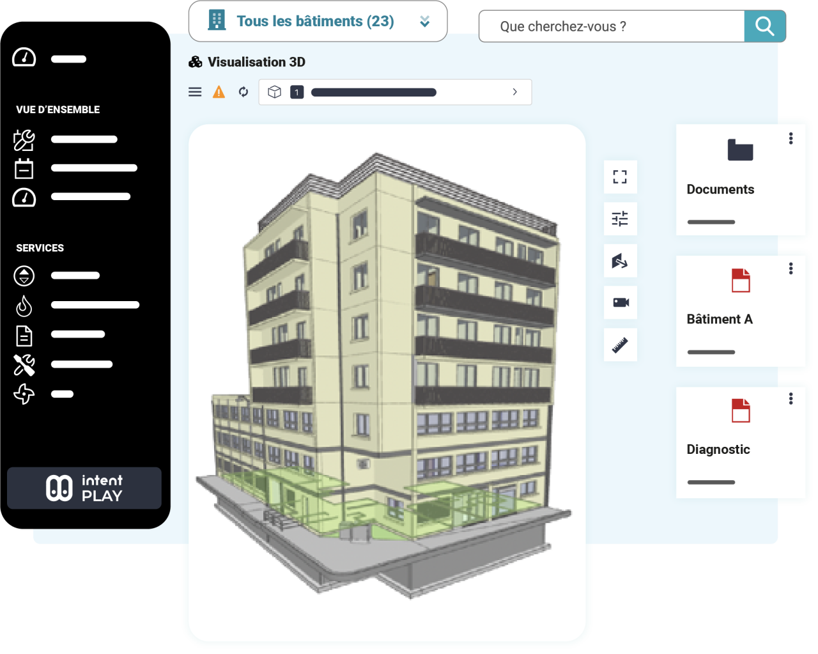Click the teal search button
Image resolution: width=818 pixels, height=654 pixels.
(x=765, y=26)
